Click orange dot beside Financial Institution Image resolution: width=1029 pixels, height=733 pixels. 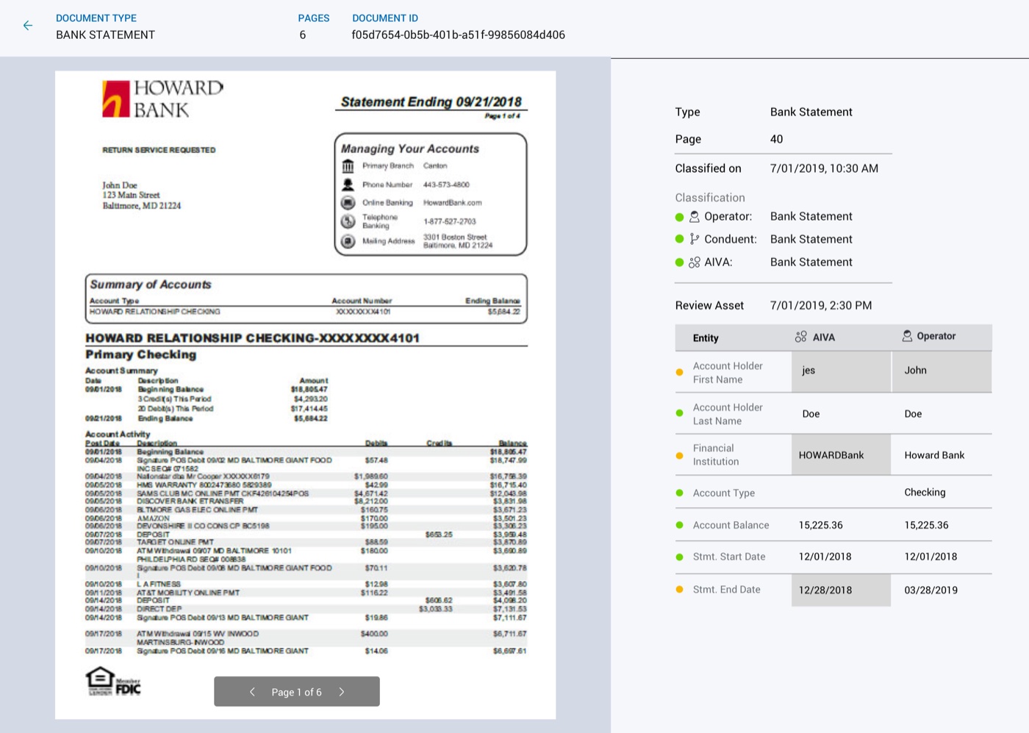tap(680, 455)
